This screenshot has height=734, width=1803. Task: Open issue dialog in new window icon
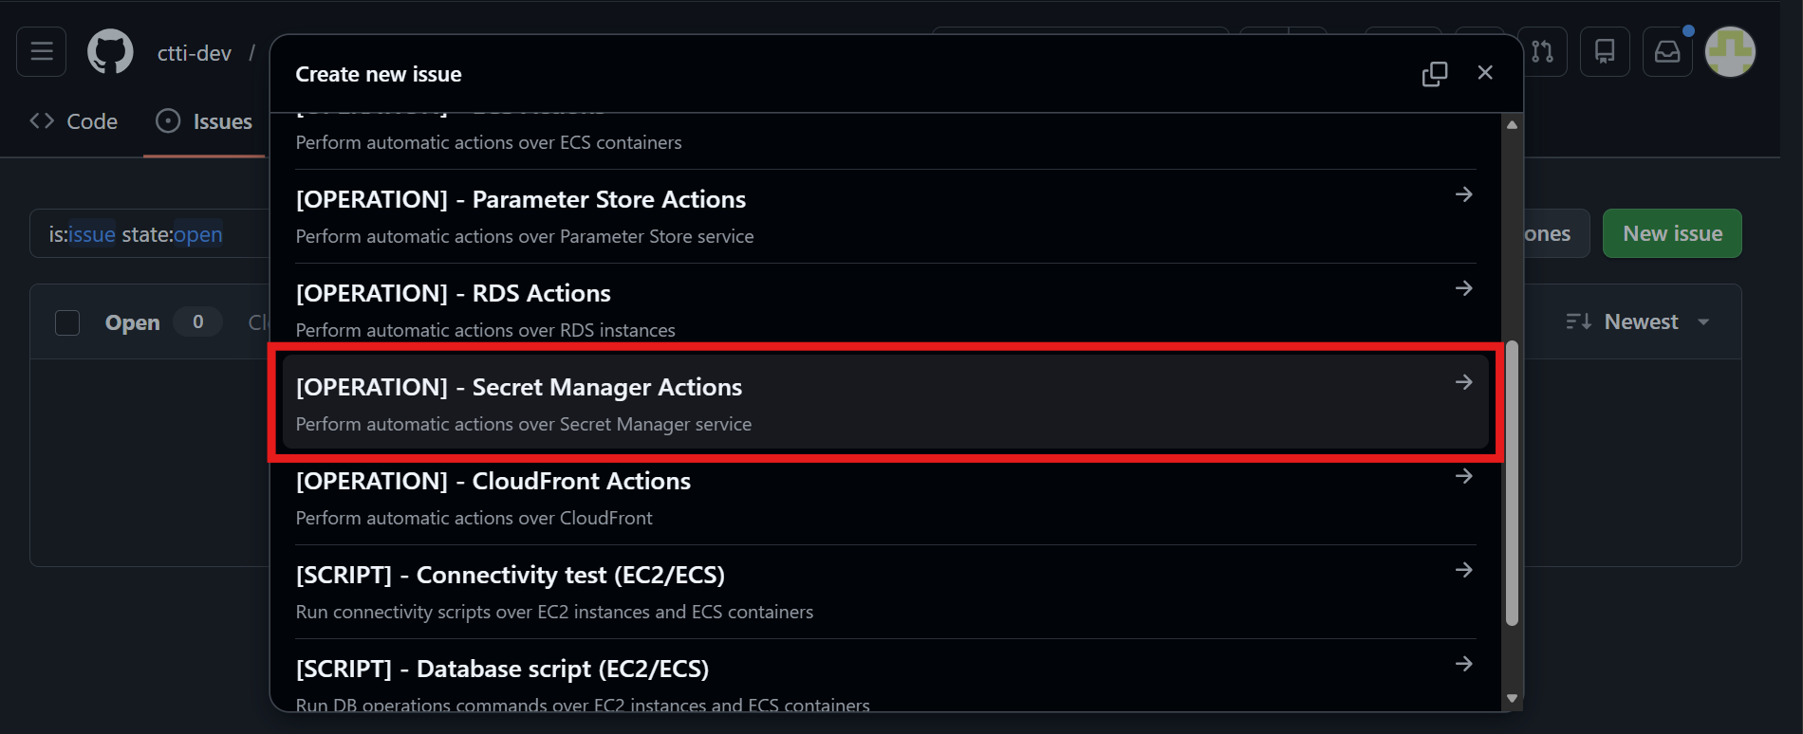point(1434,74)
